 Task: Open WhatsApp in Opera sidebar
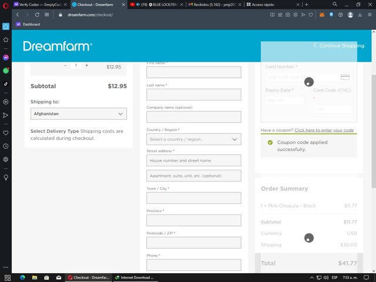tap(6, 70)
